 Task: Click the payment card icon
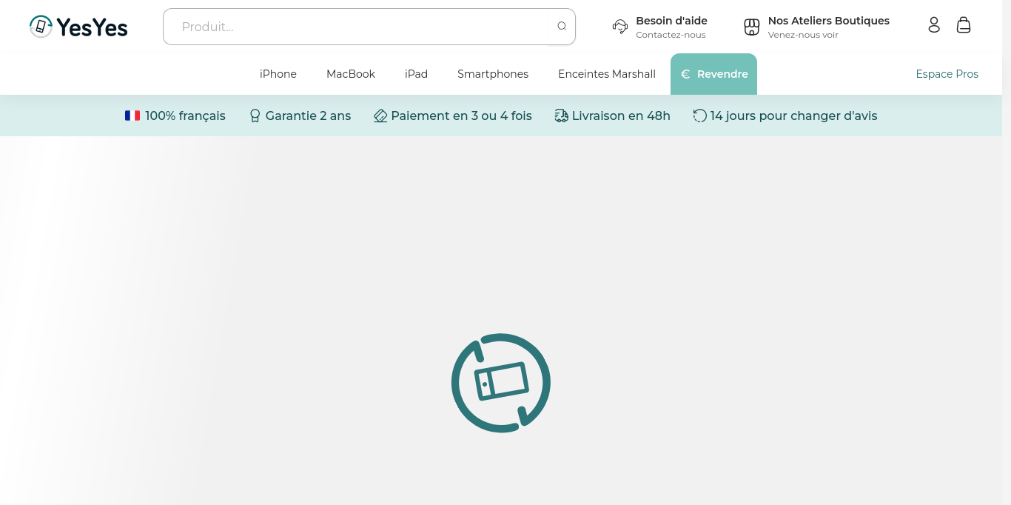click(x=380, y=116)
